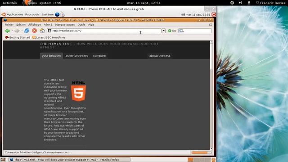Switch to the 'compare' tab
288x162 pixels.
click(x=99, y=56)
